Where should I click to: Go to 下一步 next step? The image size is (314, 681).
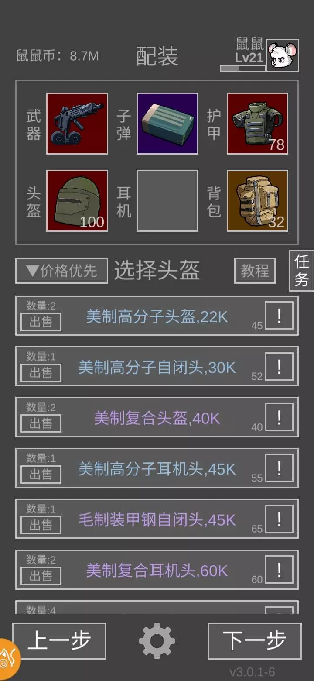255,641
